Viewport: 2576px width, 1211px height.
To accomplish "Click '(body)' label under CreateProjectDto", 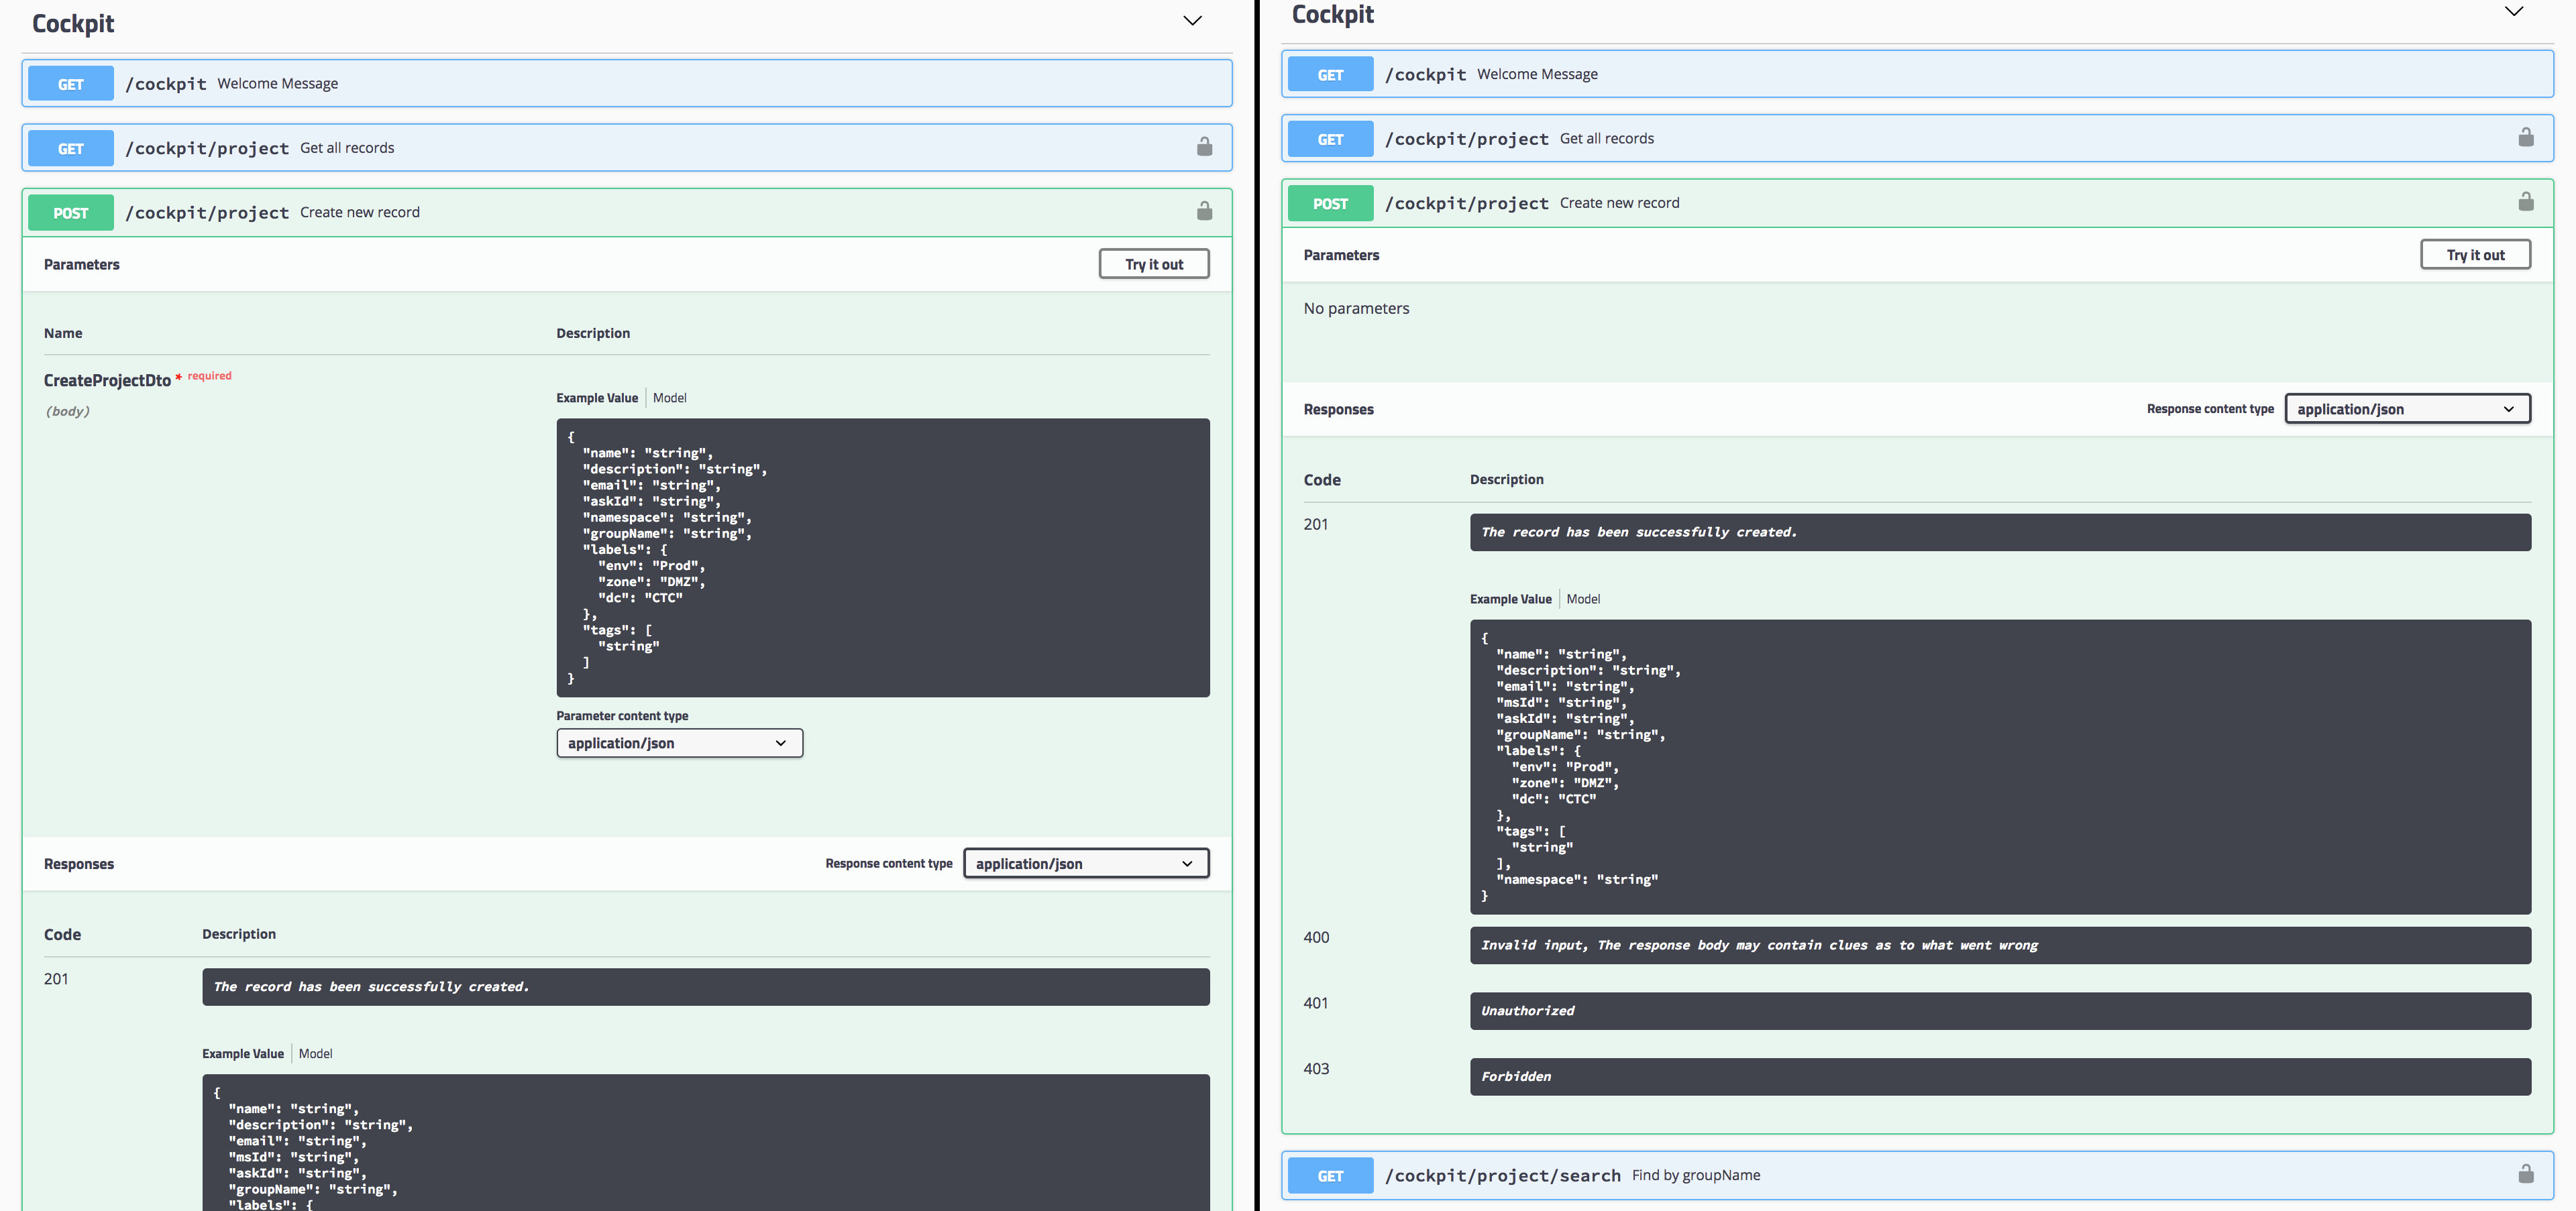I will (67, 410).
